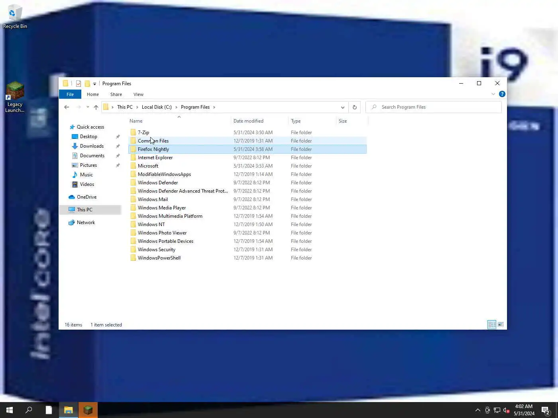
Task: Expand the ribbon with the chevron
Action: coord(493,94)
